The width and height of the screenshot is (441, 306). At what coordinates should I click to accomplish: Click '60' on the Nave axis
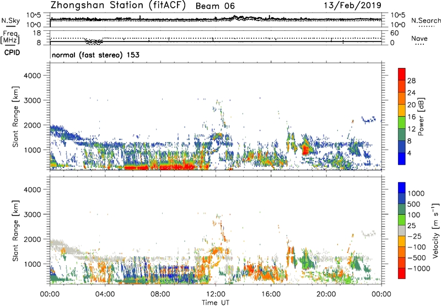(394, 33)
